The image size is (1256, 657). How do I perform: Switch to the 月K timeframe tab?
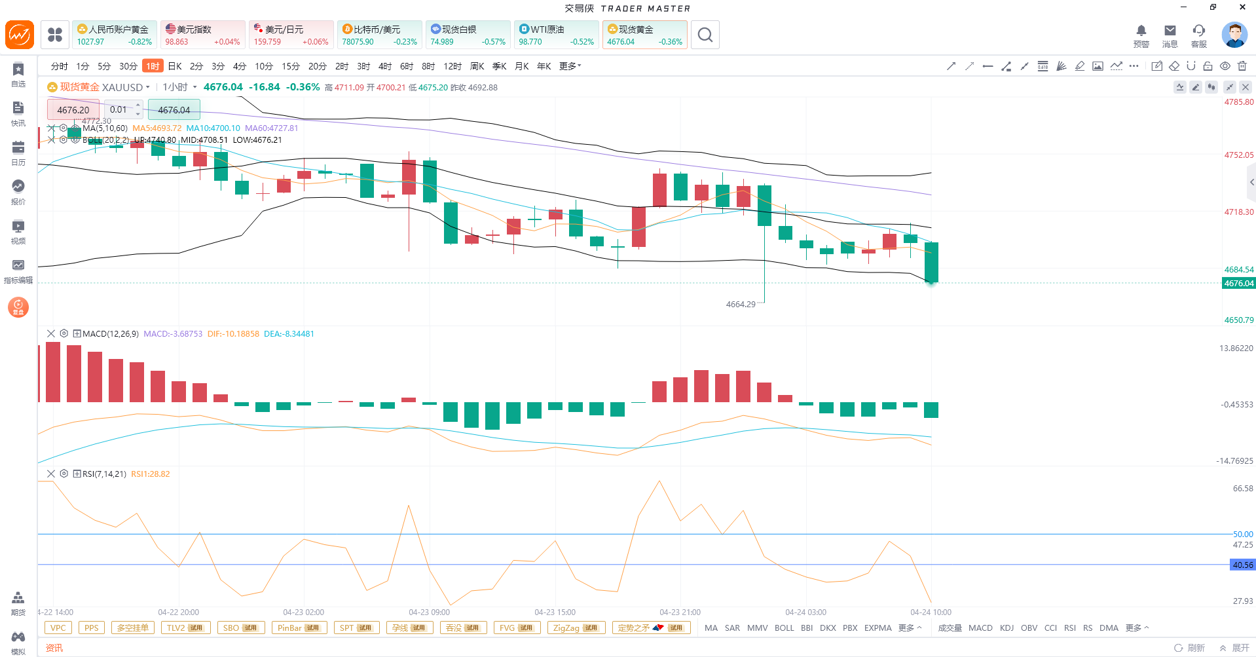tap(522, 66)
